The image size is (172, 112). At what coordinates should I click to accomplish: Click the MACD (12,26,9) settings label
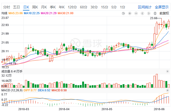click(12, 90)
